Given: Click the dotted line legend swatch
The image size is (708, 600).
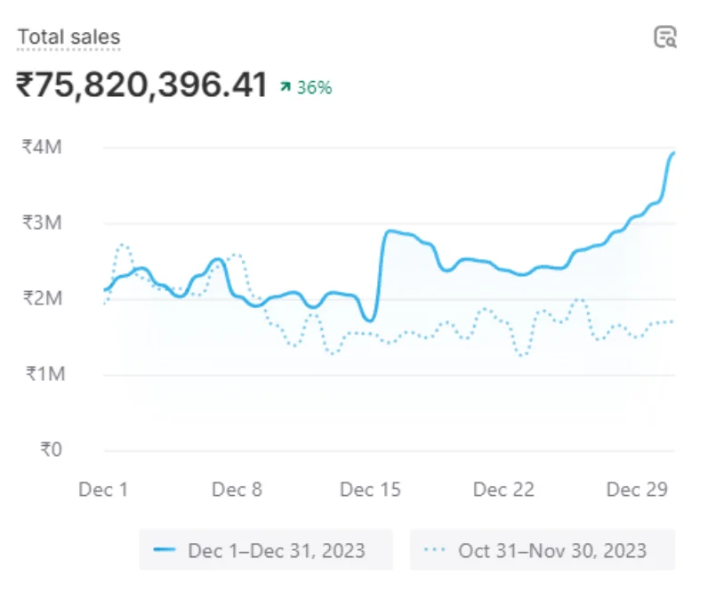Looking at the screenshot, I should pos(435,550).
